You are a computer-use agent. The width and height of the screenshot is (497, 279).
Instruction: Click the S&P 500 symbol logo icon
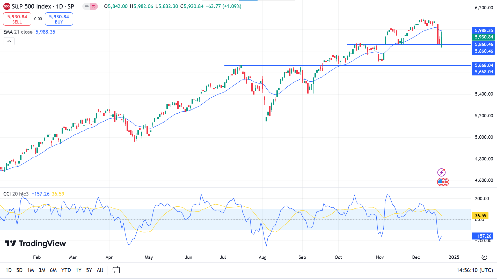click(7, 6)
